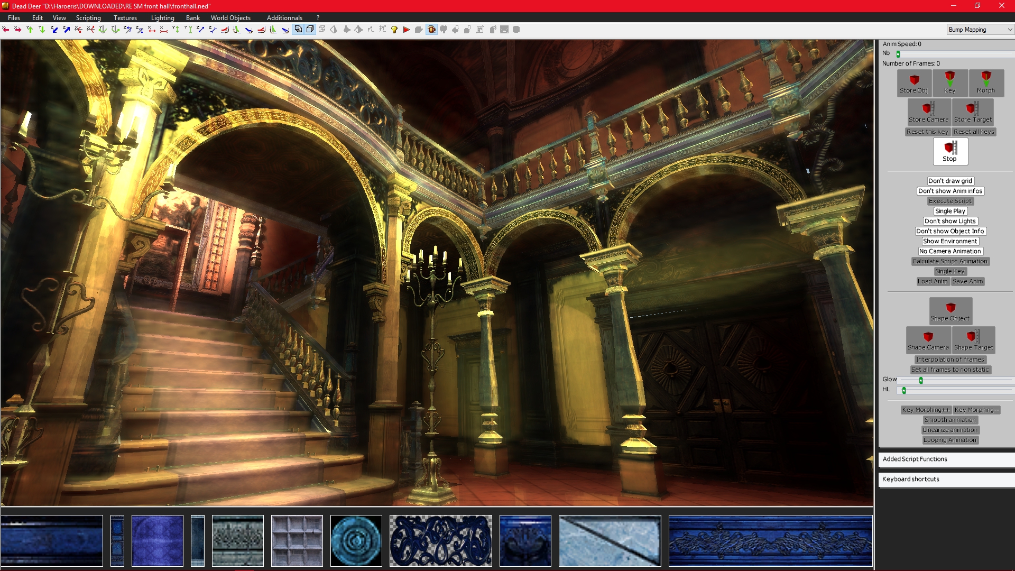Click the shrink Z axis scale icon
This screenshot has width=1015, height=571.
(x=213, y=30)
